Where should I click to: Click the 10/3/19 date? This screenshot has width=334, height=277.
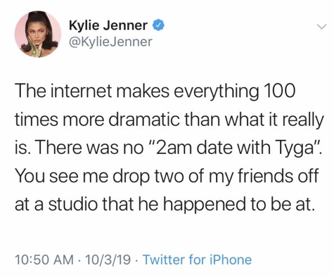(108, 260)
